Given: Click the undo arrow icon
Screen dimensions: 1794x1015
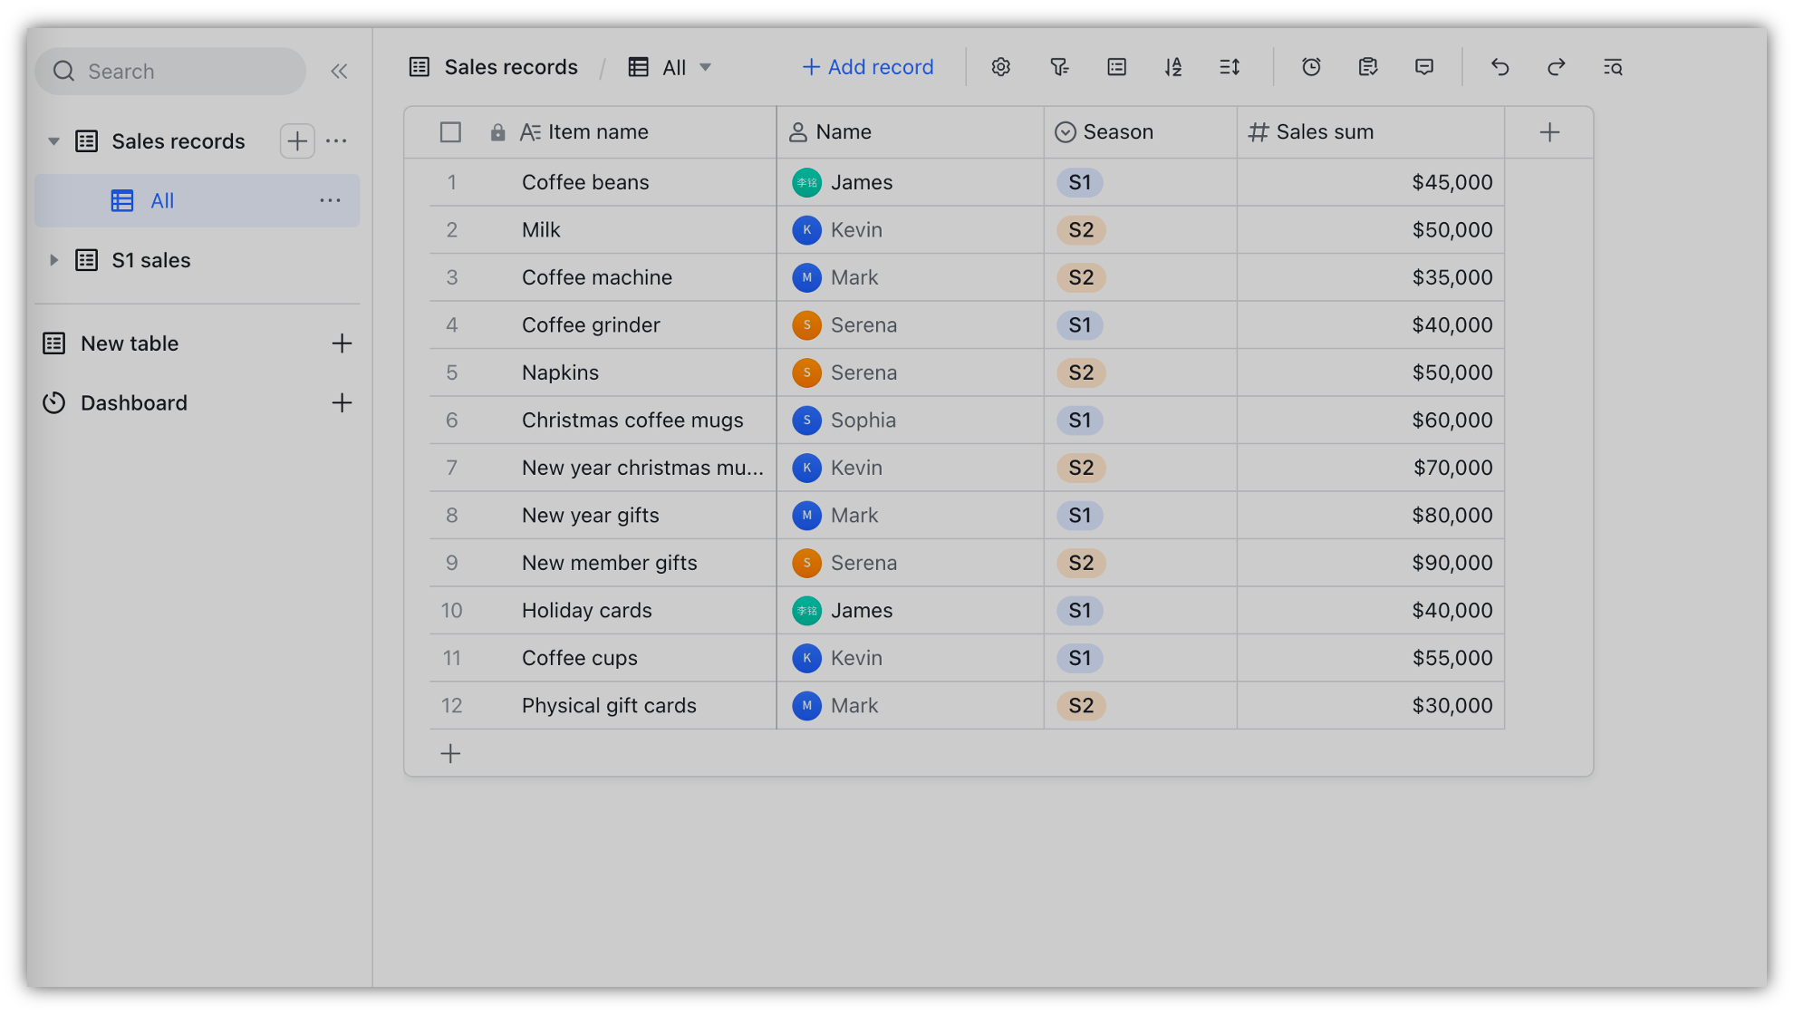Looking at the screenshot, I should click(1500, 66).
